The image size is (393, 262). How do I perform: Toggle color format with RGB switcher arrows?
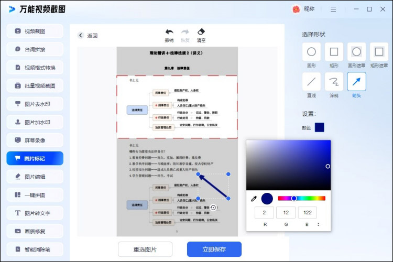pyautogui.click(x=318, y=224)
